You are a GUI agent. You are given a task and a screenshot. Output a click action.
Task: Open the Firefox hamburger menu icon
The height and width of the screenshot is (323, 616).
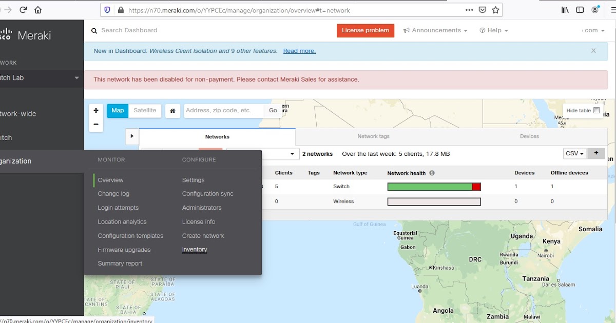(x=611, y=9)
